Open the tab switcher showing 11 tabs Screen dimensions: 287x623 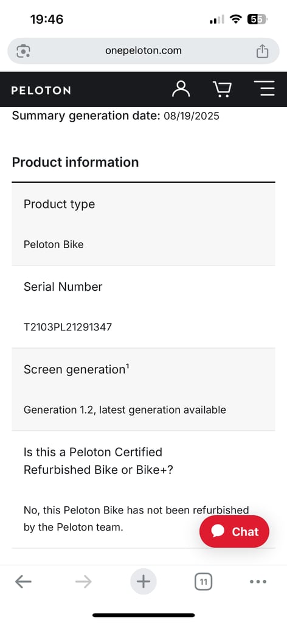203,582
